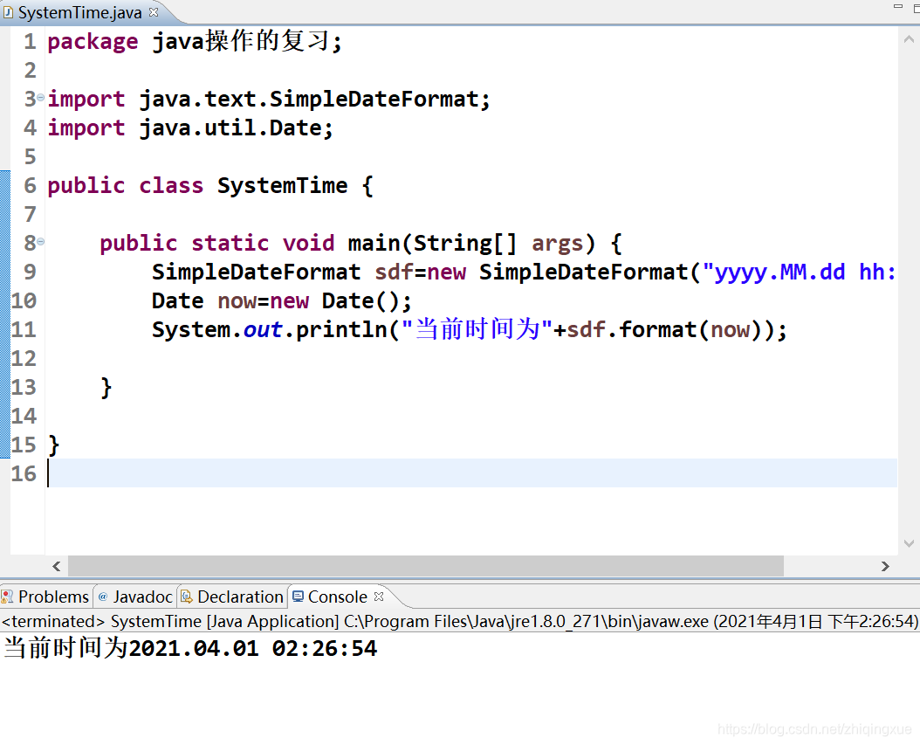Click the Problems tab icon

(x=7, y=597)
